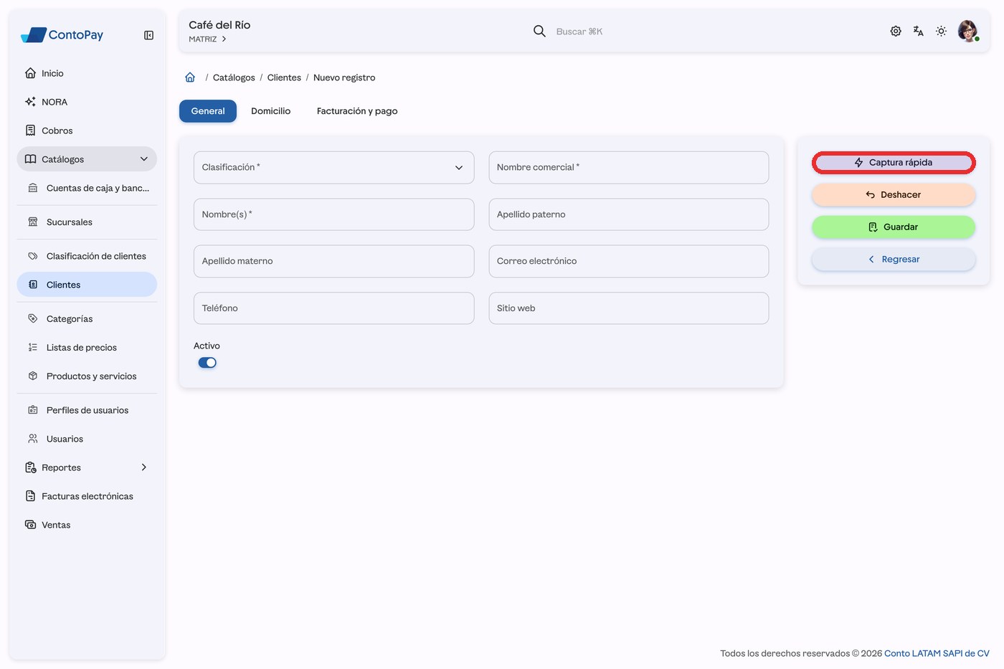Focus the Apellido paterno field
The image size is (1004, 669).
[x=629, y=214]
